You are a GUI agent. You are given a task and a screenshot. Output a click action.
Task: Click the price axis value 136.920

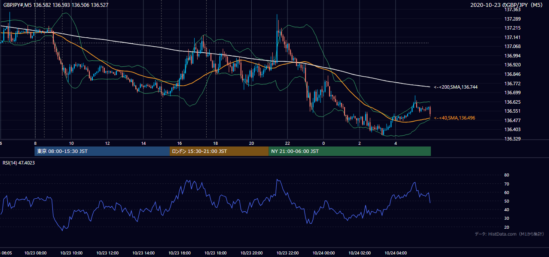pos(512,65)
